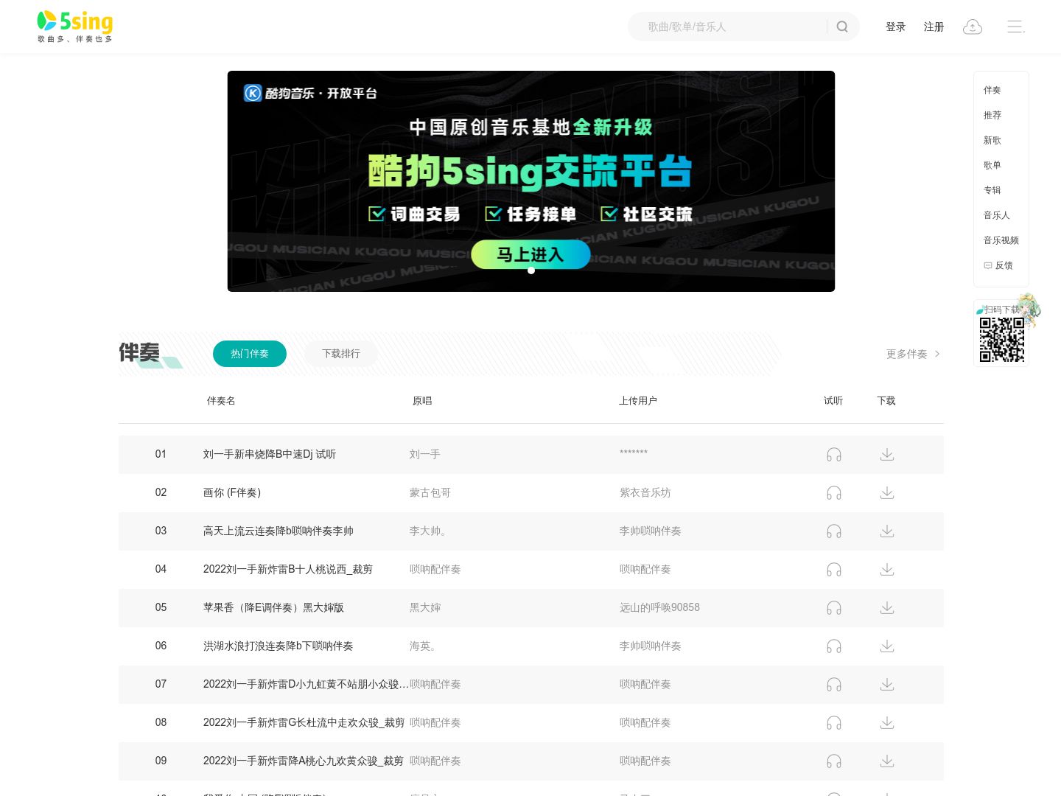Image resolution: width=1061 pixels, height=796 pixels.
Task: Preview 2022刘一手新炸雷B十人桃说西_裁剪
Action: [834, 570]
